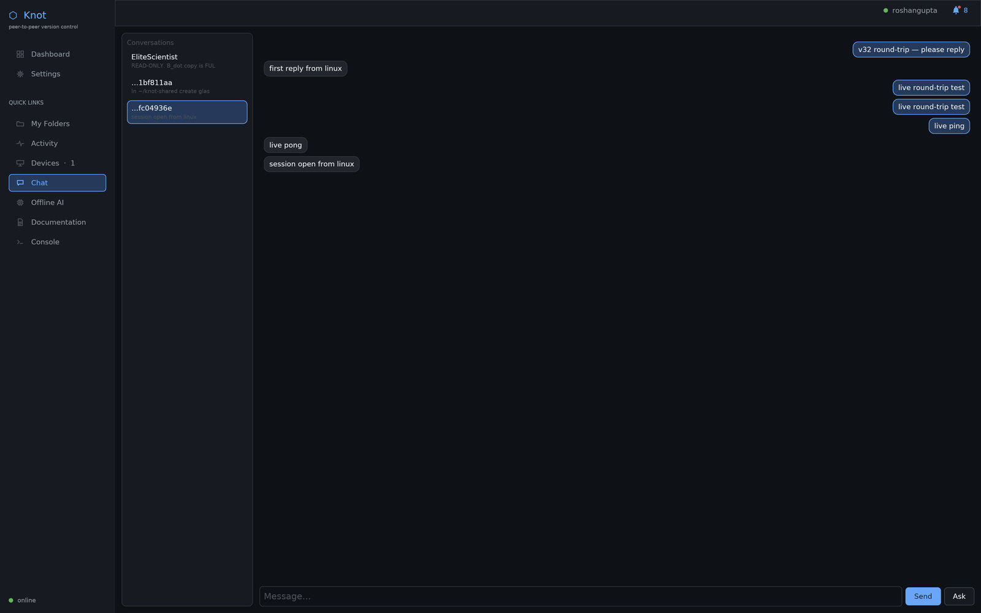Click the Documentation page icon

[x=20, y=223]
